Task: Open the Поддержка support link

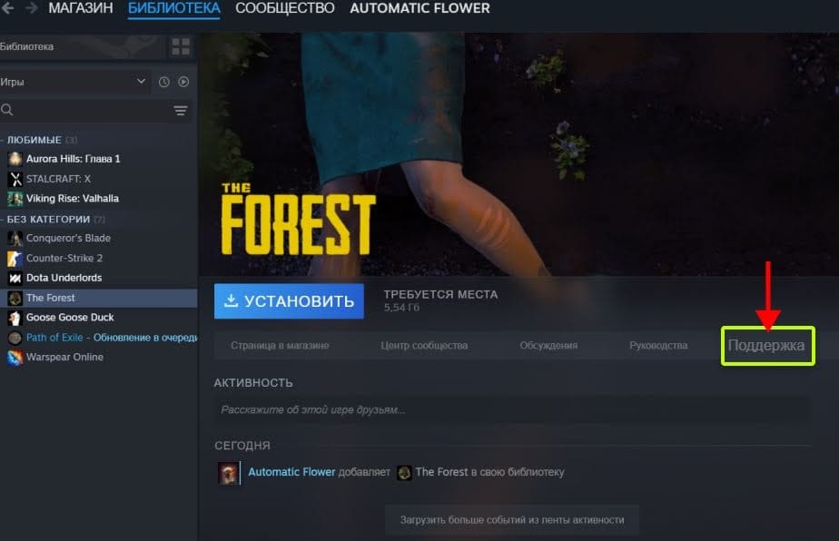Action: pyautogui.click(x=766, y=346)
